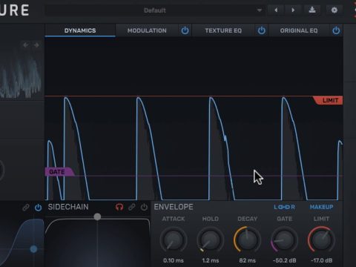Click the Attack knob
The width and height of the screenshot is (356, 267).
click(174, 240)
